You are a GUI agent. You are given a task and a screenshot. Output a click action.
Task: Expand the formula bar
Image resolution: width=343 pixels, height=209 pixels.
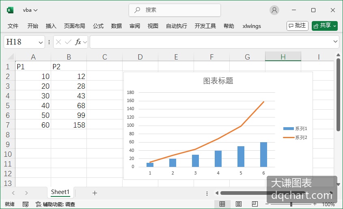coord(335,41)
